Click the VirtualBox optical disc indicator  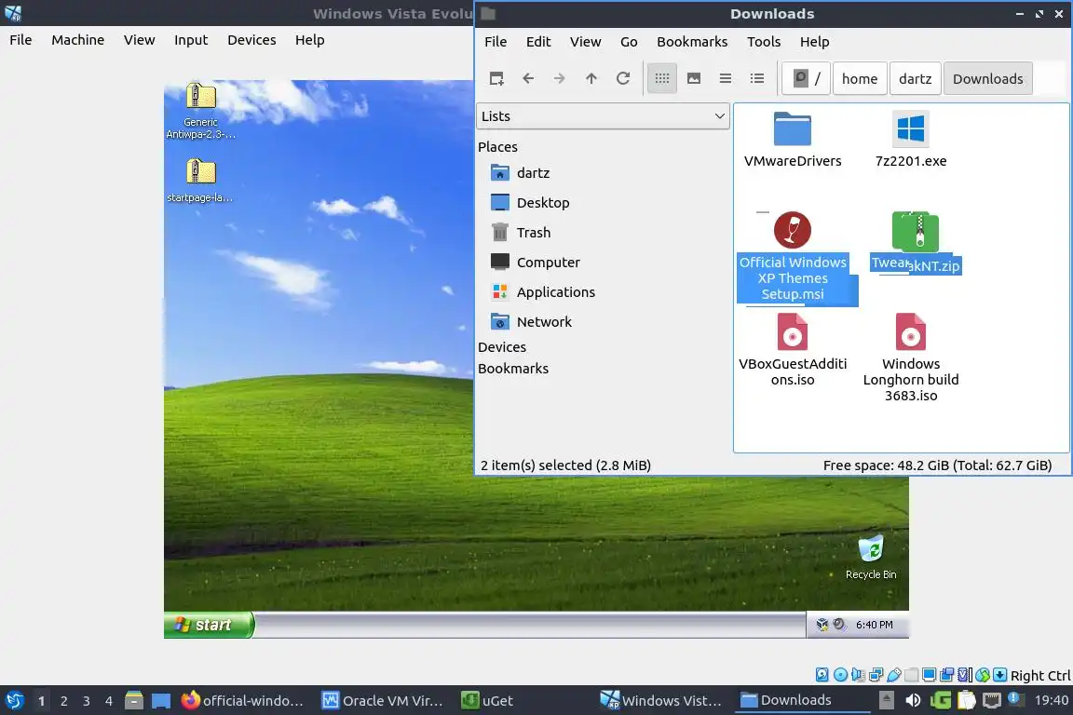pos(840,675)
